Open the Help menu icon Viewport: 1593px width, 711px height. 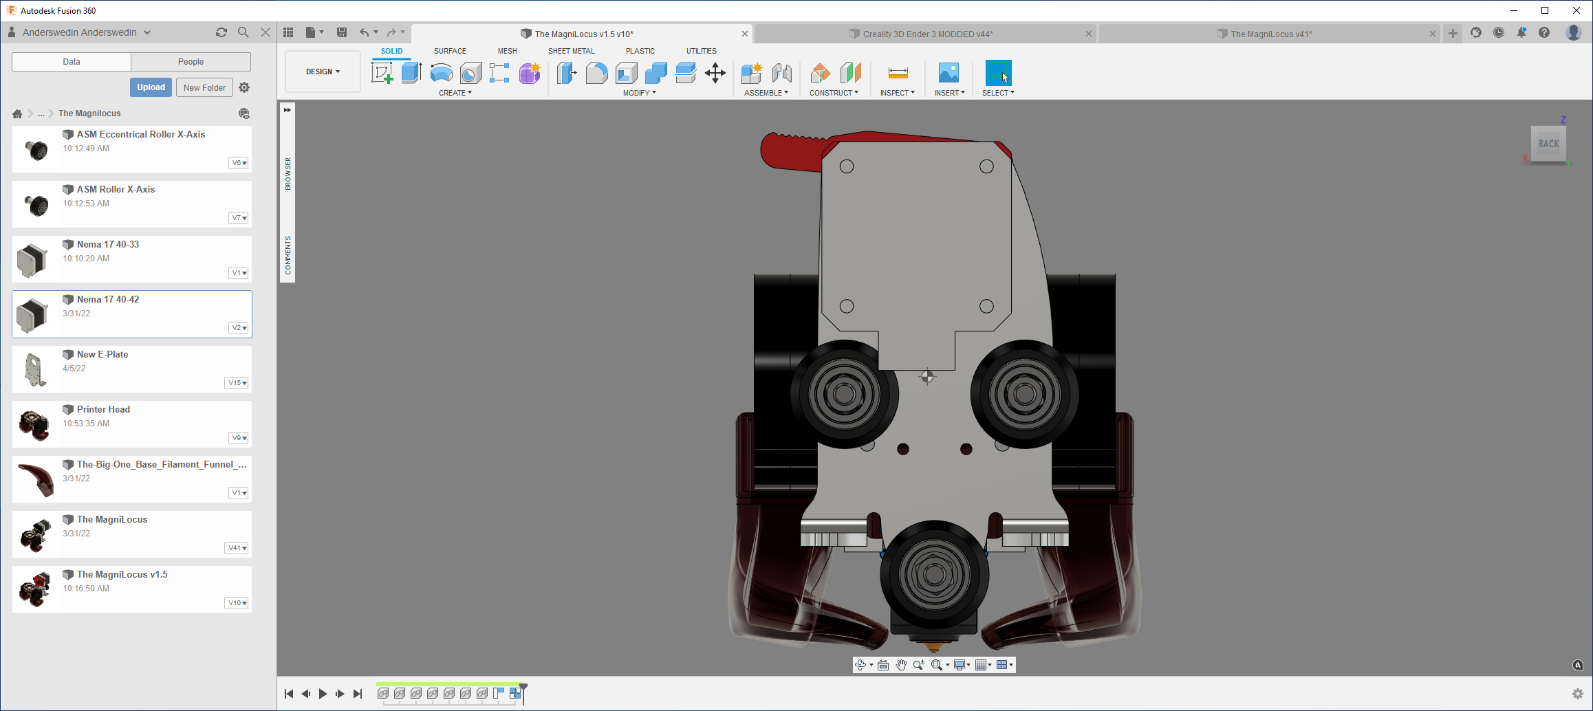click(x=1544, y=32)
